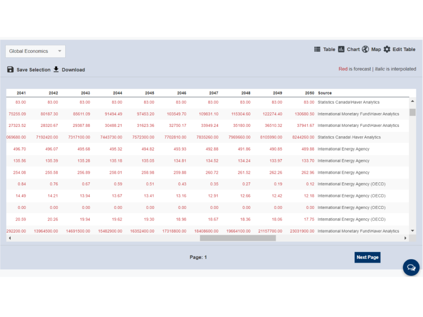Click the Chart view bar icon
This screenshot has height=317, width=423.
[x=341, y=49]
